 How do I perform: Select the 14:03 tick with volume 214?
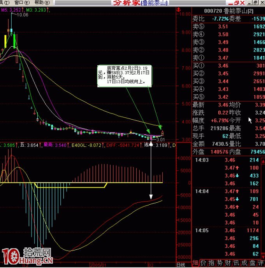[x=228, y=160]
